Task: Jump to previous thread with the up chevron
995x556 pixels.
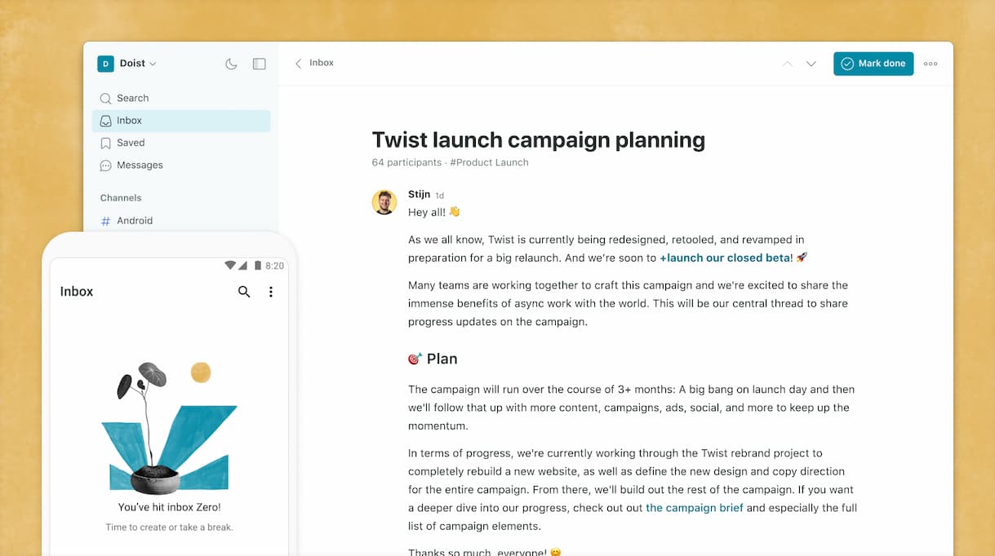Action: coord(787,63)
